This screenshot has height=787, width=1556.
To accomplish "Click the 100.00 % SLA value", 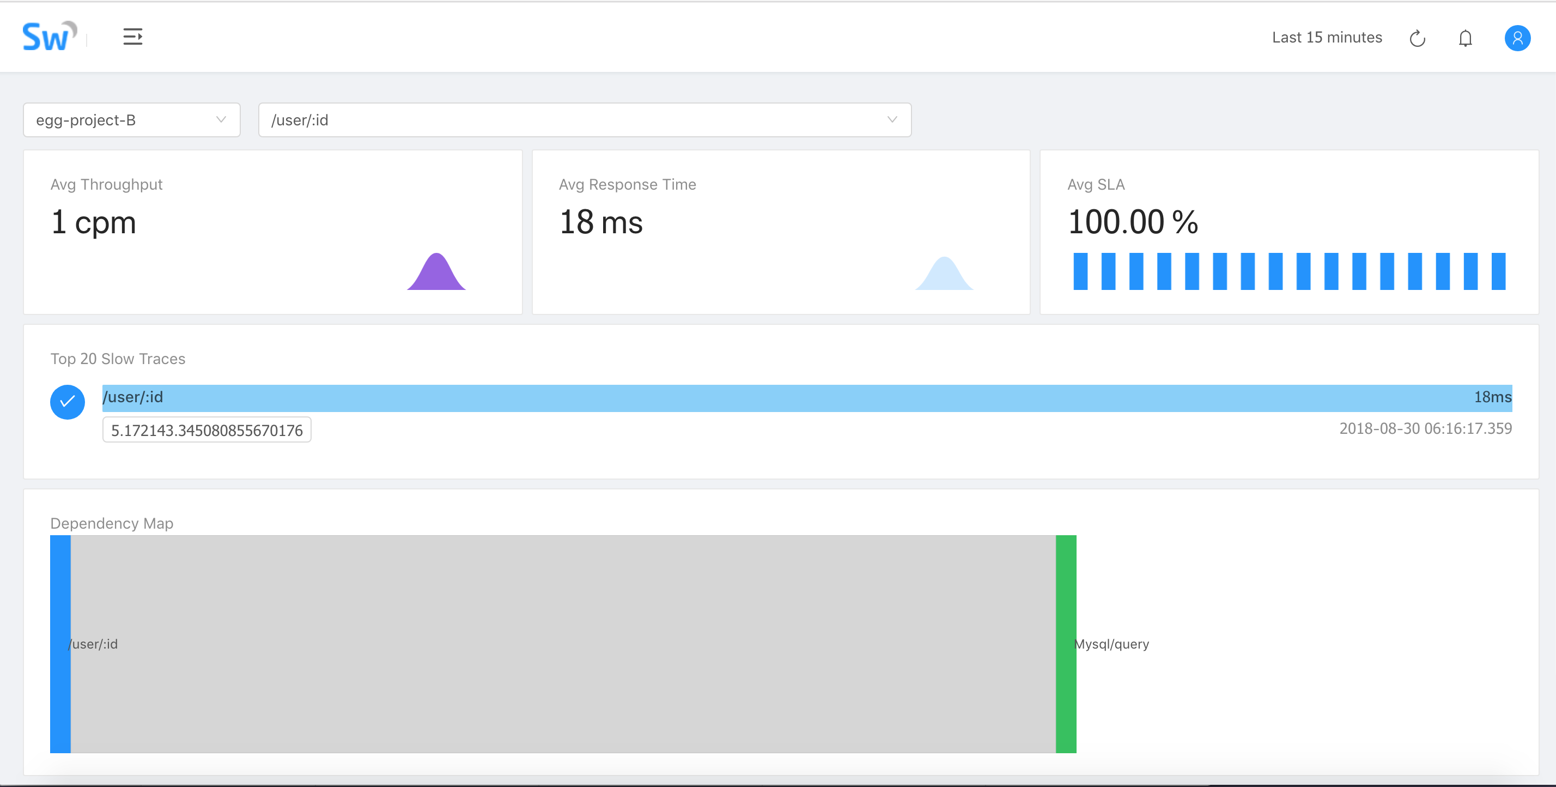I will coord(1133,222).
